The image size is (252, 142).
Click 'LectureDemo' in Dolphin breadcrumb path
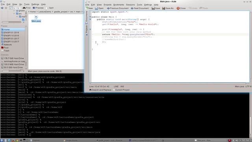[x=44, y=11]
